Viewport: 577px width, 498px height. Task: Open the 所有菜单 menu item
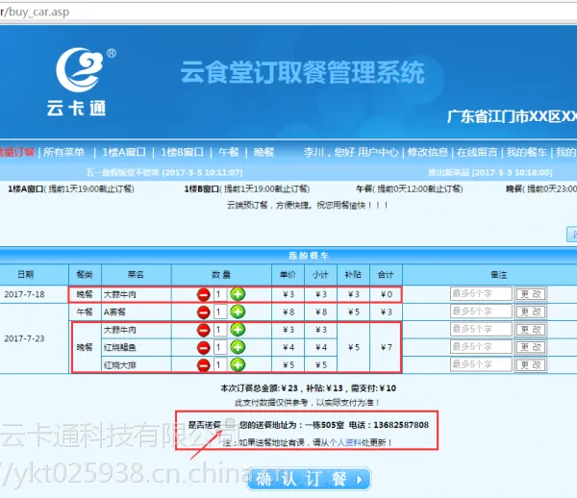(x=64, y=152)
